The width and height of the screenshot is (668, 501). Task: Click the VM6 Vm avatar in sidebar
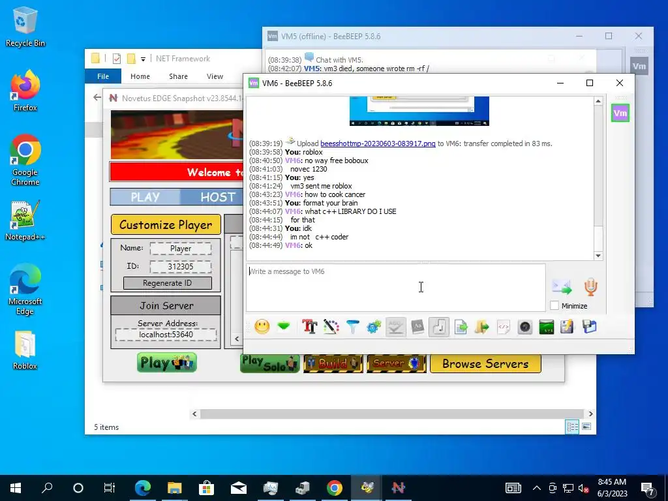(620, 113)
